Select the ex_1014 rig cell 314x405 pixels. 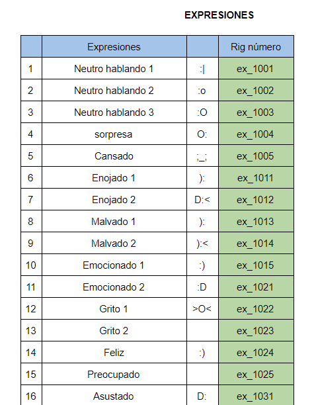[256, 243]
